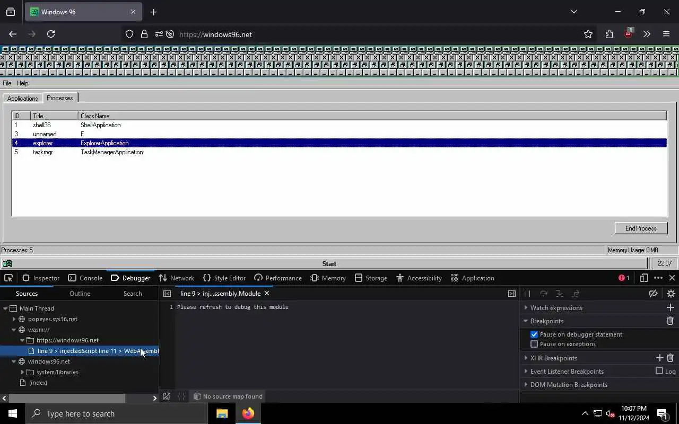Viewport: 679px width, 424px height.
Task: Collapse the windows96.net tree node
Action: (x=14, y=361)
